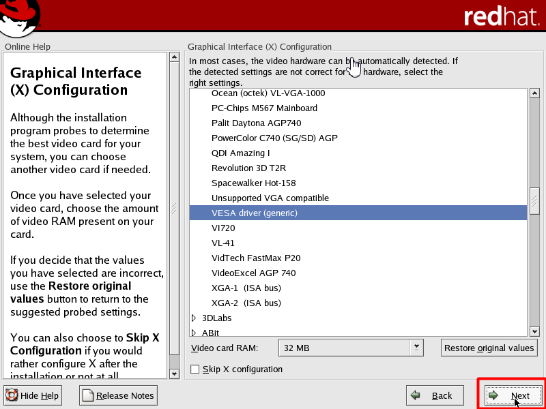Expand the ABit tree node

194,333
